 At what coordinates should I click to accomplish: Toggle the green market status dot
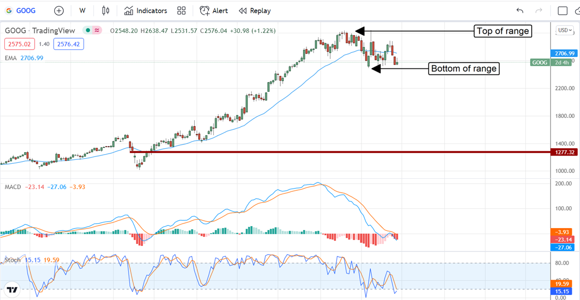click(88, 30)
